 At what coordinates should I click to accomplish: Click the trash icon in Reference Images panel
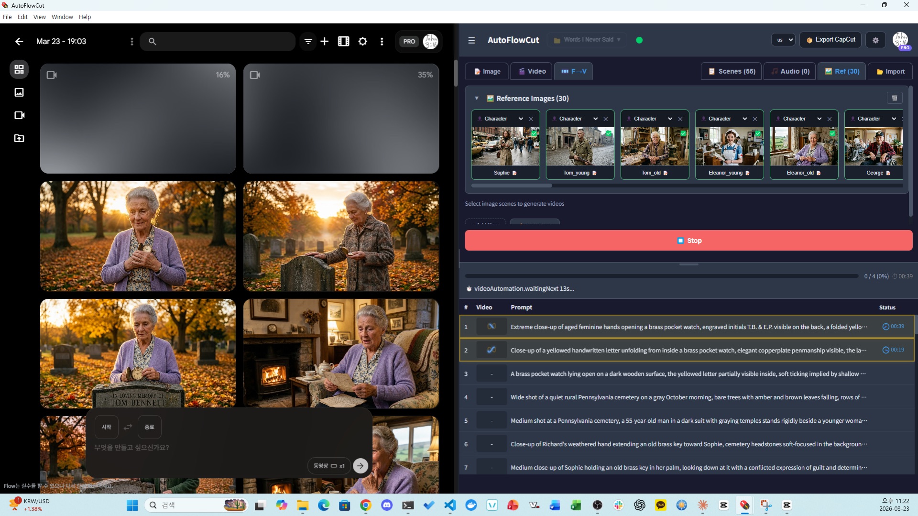894,98
